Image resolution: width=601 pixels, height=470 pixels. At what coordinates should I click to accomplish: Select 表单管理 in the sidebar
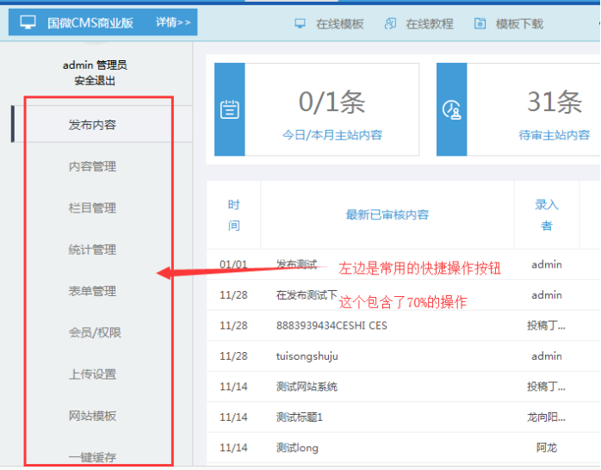pyautogui.click(x=92, y=291)
